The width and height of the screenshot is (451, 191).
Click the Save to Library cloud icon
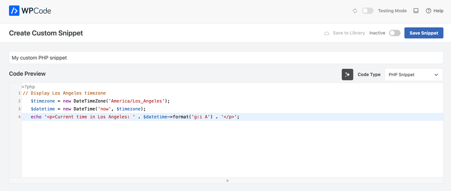click(x=327, y=33)
